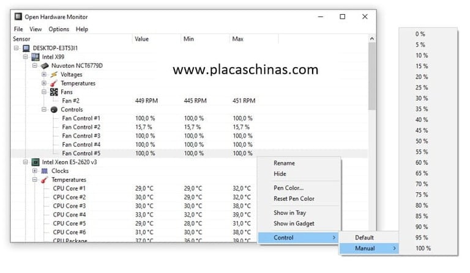Maximize the Open Hardware Monitor window
Image resolution: width=470 pixels, height=273 pixels.
[342, 16]
